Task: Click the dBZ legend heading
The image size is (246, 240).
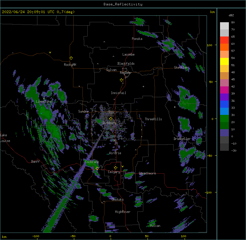Action: pos(231,15)
